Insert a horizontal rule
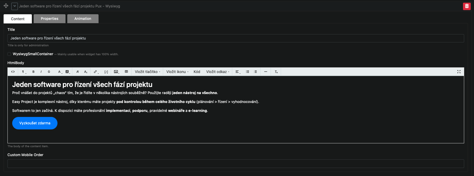The width and height of the screenshot is (474, 176). [266, 72]
